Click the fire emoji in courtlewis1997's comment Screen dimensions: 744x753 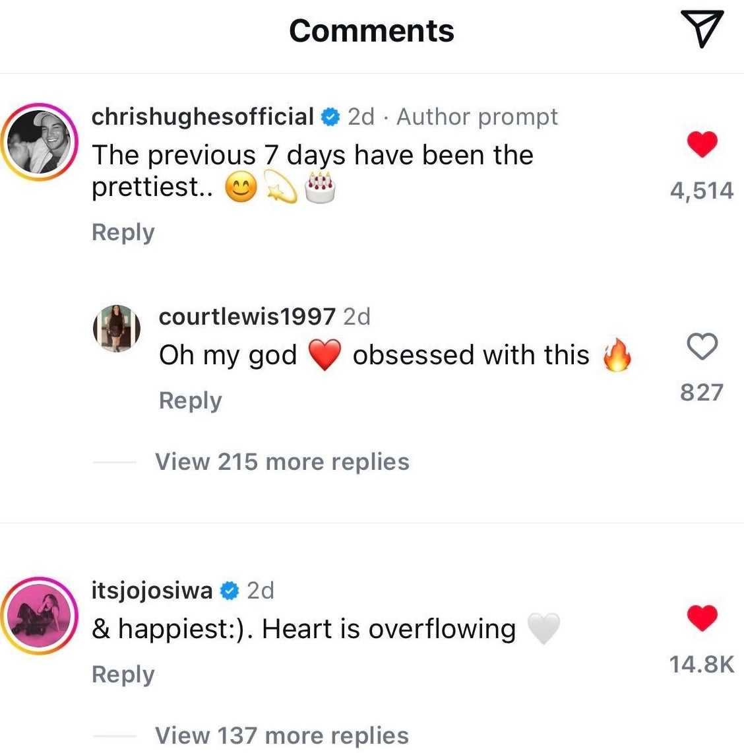617,354
